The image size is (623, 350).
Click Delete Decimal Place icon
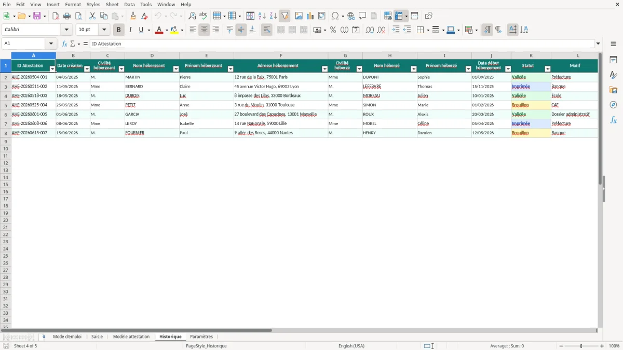click(382, 30)
